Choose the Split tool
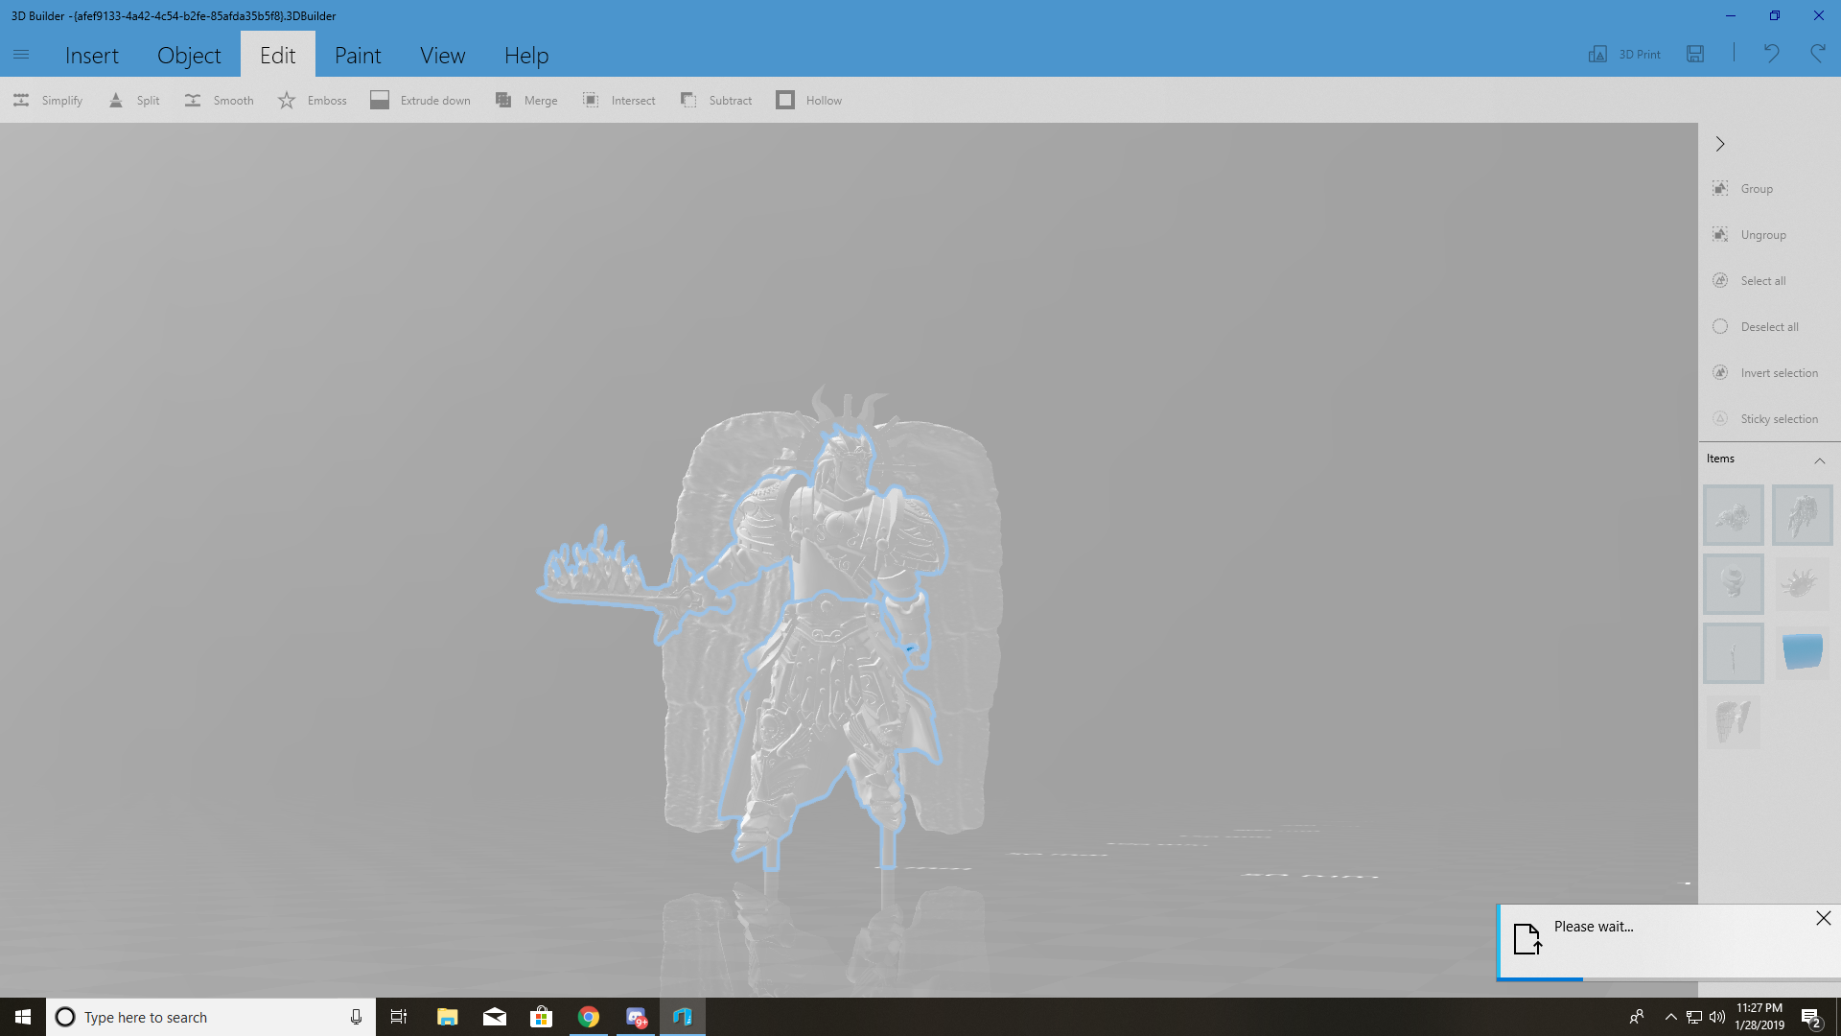 134,100
